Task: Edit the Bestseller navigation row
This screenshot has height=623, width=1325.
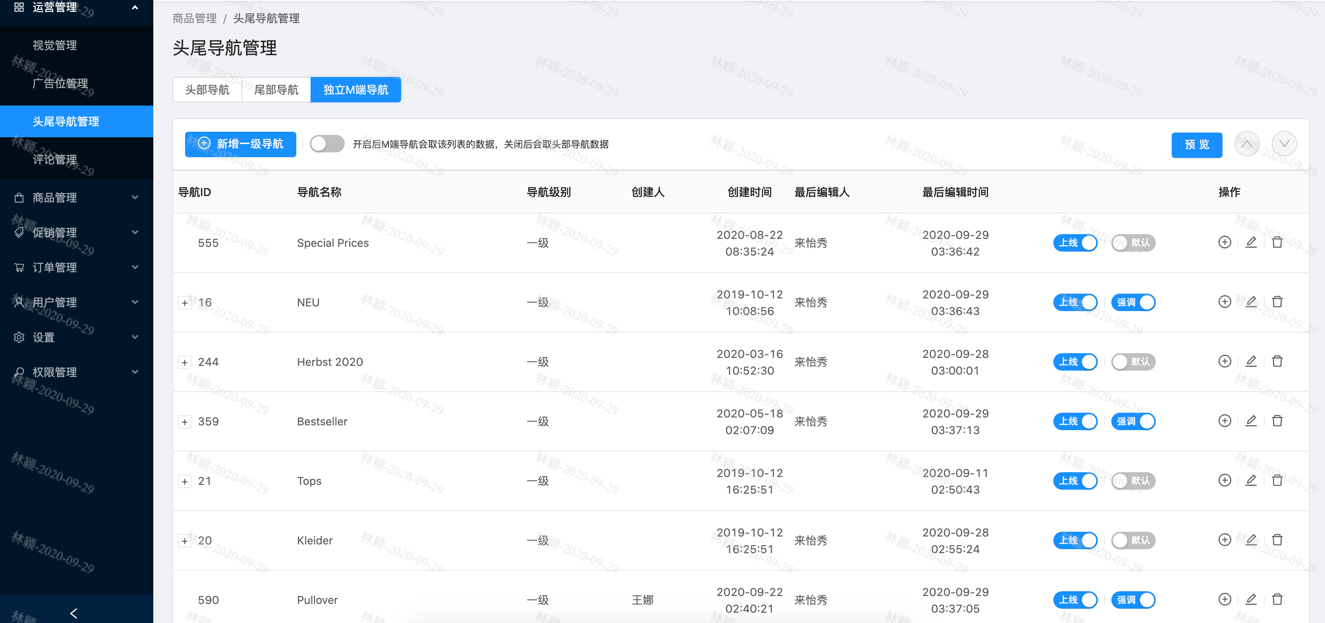Action: (x=1250, y=421)
